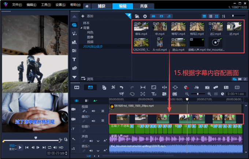Collapse the 背景 folder tree arrow
The height and width of the screenshot is (159, 249).
(81, 28)
